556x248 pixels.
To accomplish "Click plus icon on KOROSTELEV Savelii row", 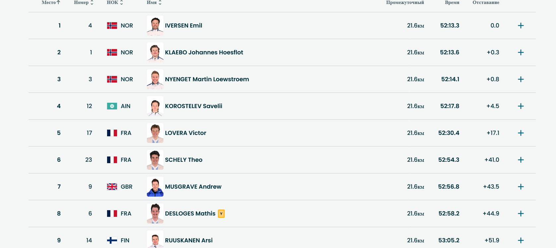I will pyautogui.click(x=521, y=106).
